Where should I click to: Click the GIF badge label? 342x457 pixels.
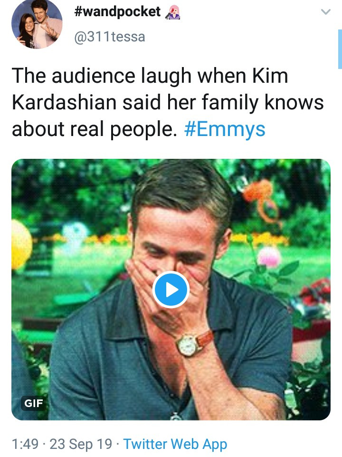[x=34, y=404]
